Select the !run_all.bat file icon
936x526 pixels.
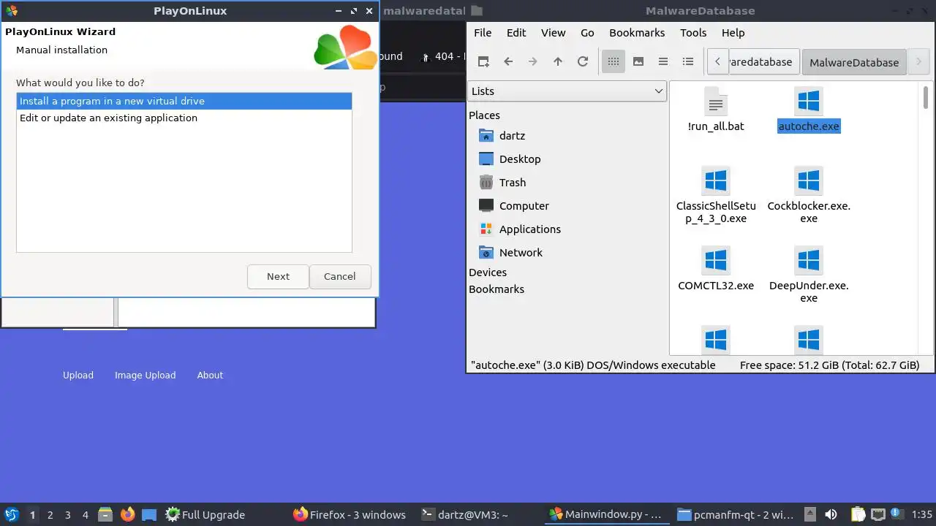(716, 102)
